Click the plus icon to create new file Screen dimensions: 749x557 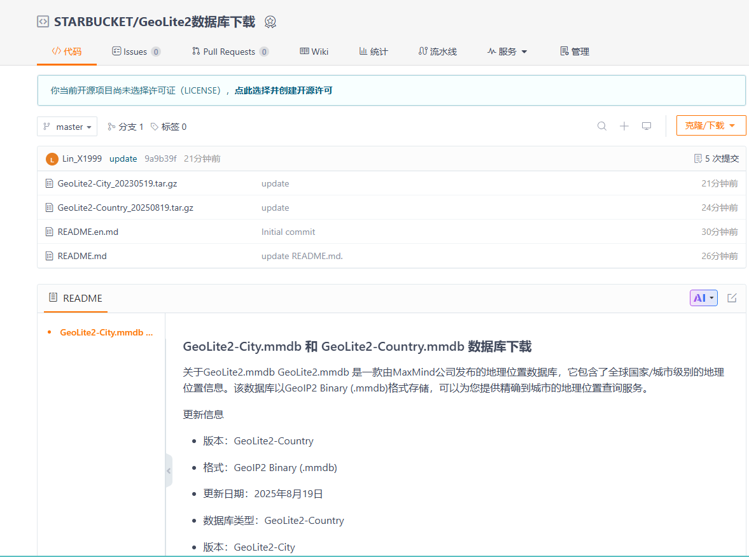[x=624, y=126]
